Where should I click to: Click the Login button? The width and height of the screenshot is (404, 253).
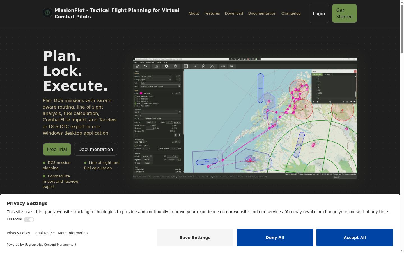[x=319, y=13]
